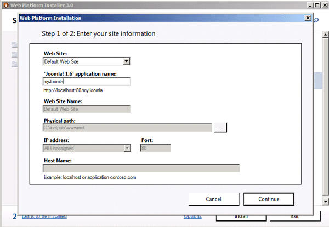Click the Joomla application name field
Image resolution: width=329 pixels, height=227 pixels.
pyautogui.click(x=87, y=81)
